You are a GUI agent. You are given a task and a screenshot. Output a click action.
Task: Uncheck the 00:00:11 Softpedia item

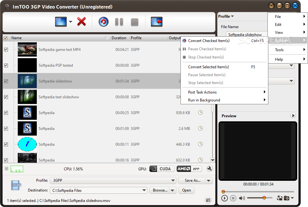6,144
